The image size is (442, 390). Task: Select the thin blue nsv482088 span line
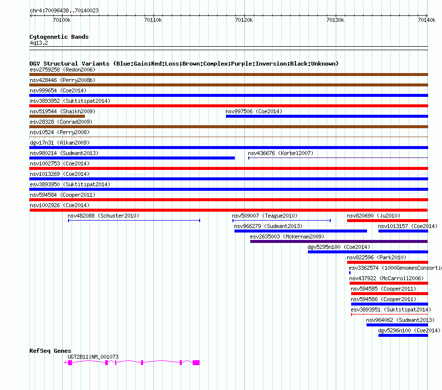(x=134, y=221)
